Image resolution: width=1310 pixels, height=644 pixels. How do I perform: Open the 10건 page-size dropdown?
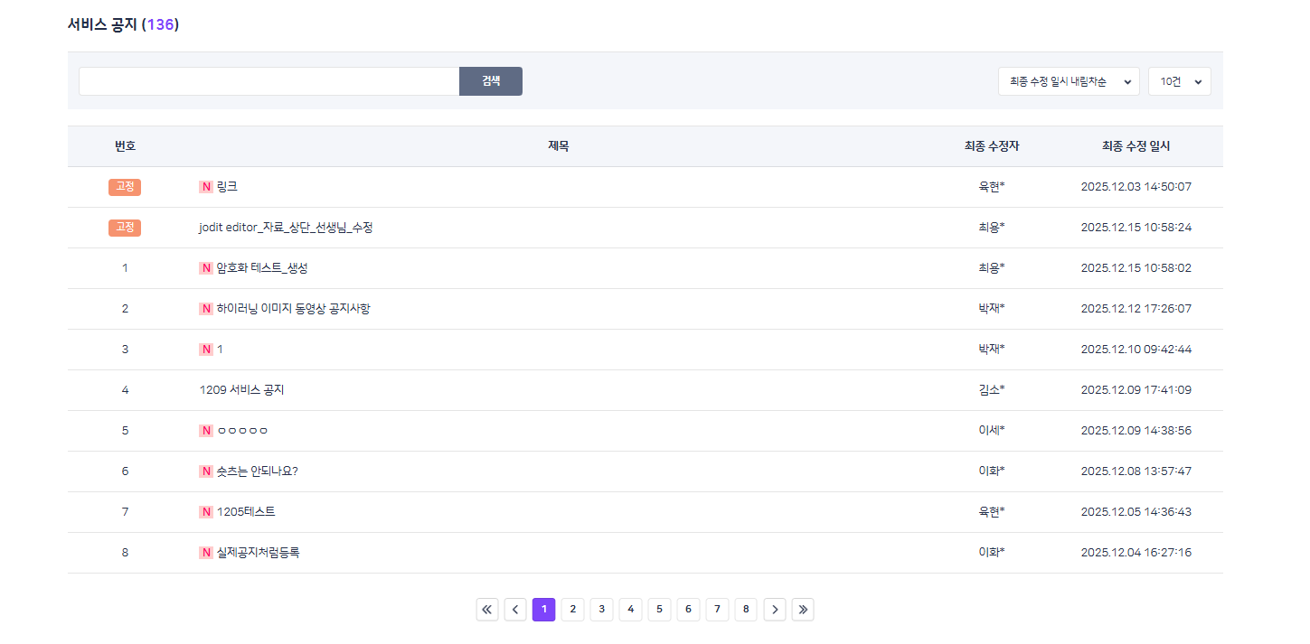pyautogui.click(x=1179, y=81)
